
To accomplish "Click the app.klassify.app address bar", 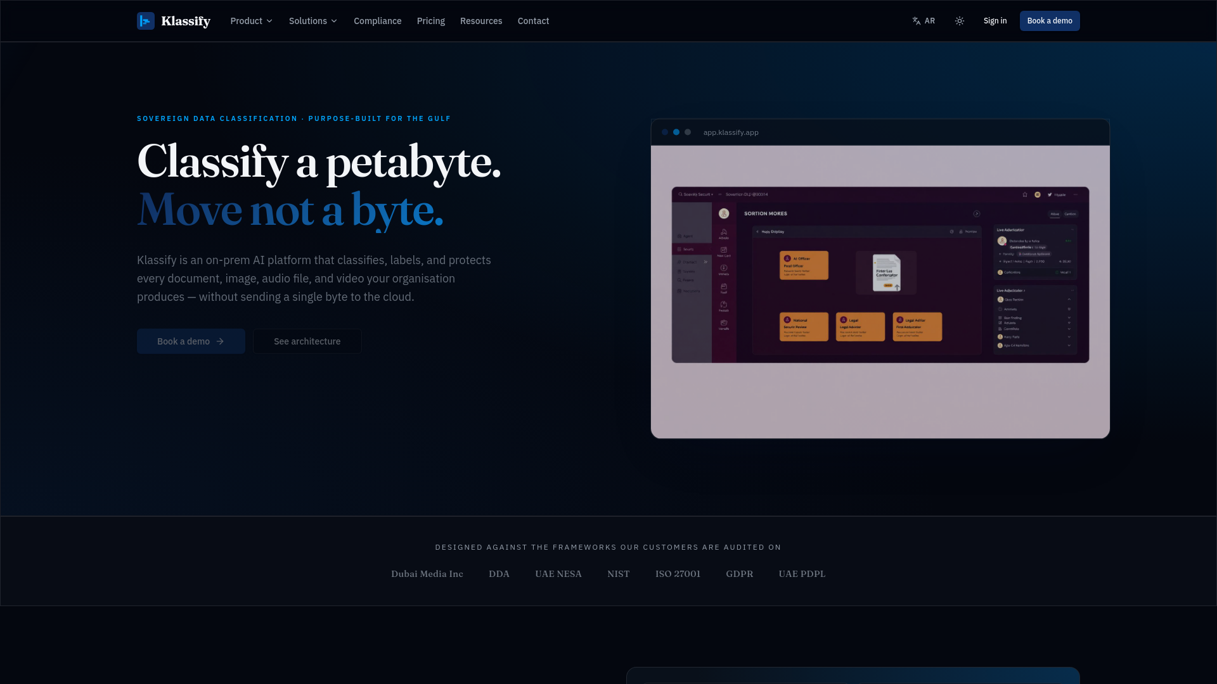I will point(731,132).
